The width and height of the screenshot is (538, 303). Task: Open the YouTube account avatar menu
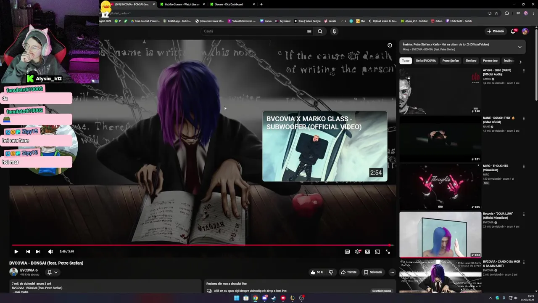coord(525,31)
